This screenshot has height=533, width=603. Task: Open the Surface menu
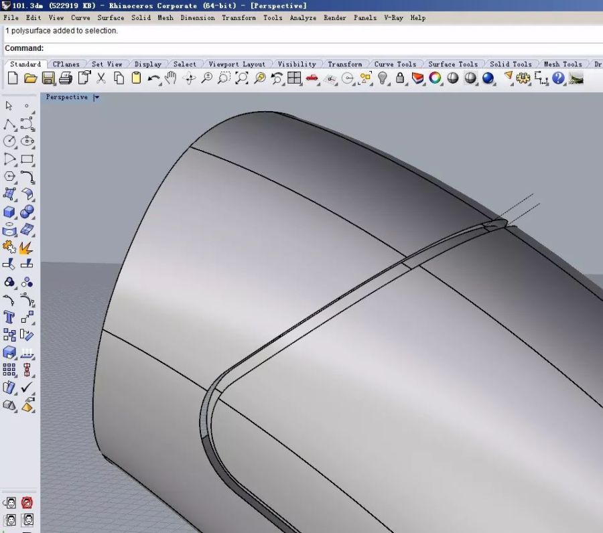111,17
